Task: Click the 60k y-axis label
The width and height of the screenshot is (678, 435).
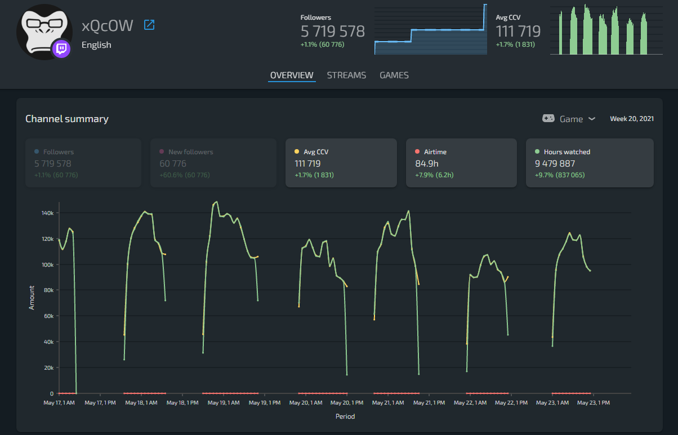Action: pyautogui.click(x=48, y=316)
